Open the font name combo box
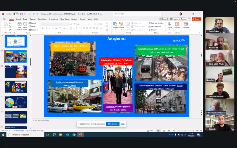The width and height of the screenshot is (237, 148). [52, 24]
